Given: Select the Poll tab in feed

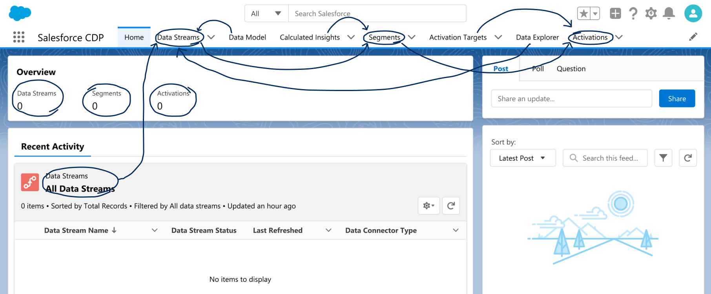Looking at the screenshot, I should pyautogui.click(x=538, y=69).
